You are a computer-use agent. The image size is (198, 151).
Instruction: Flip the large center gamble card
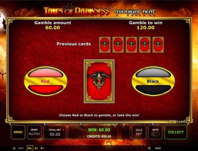click(x=99, y=81)
